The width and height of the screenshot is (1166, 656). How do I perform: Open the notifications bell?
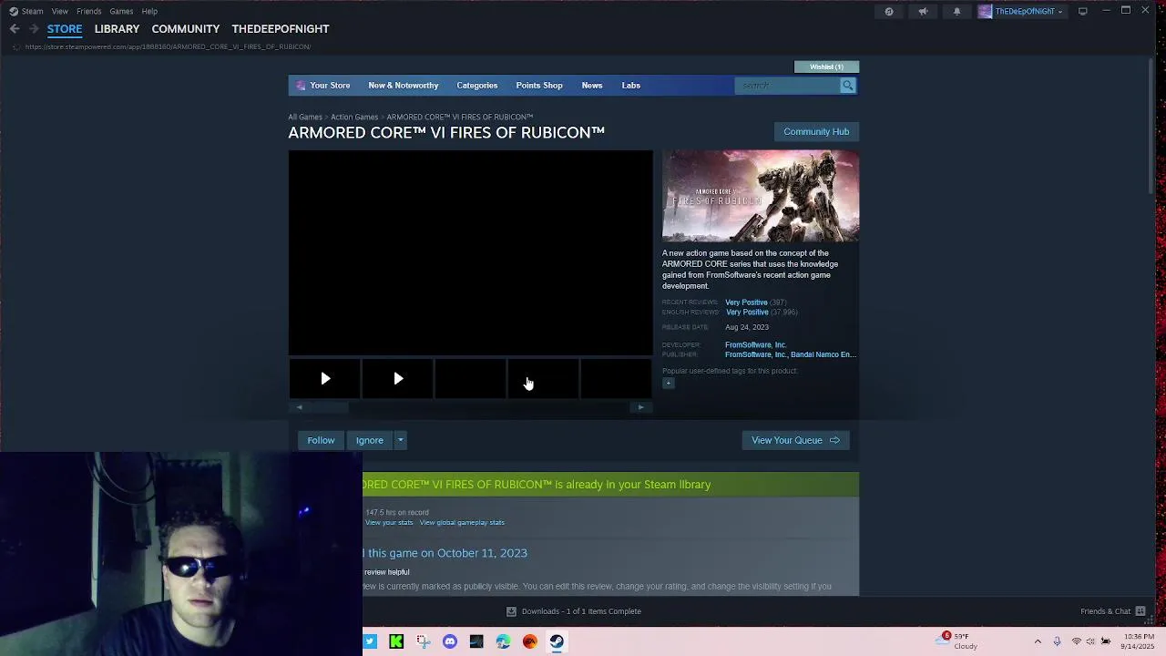(956, 11)
